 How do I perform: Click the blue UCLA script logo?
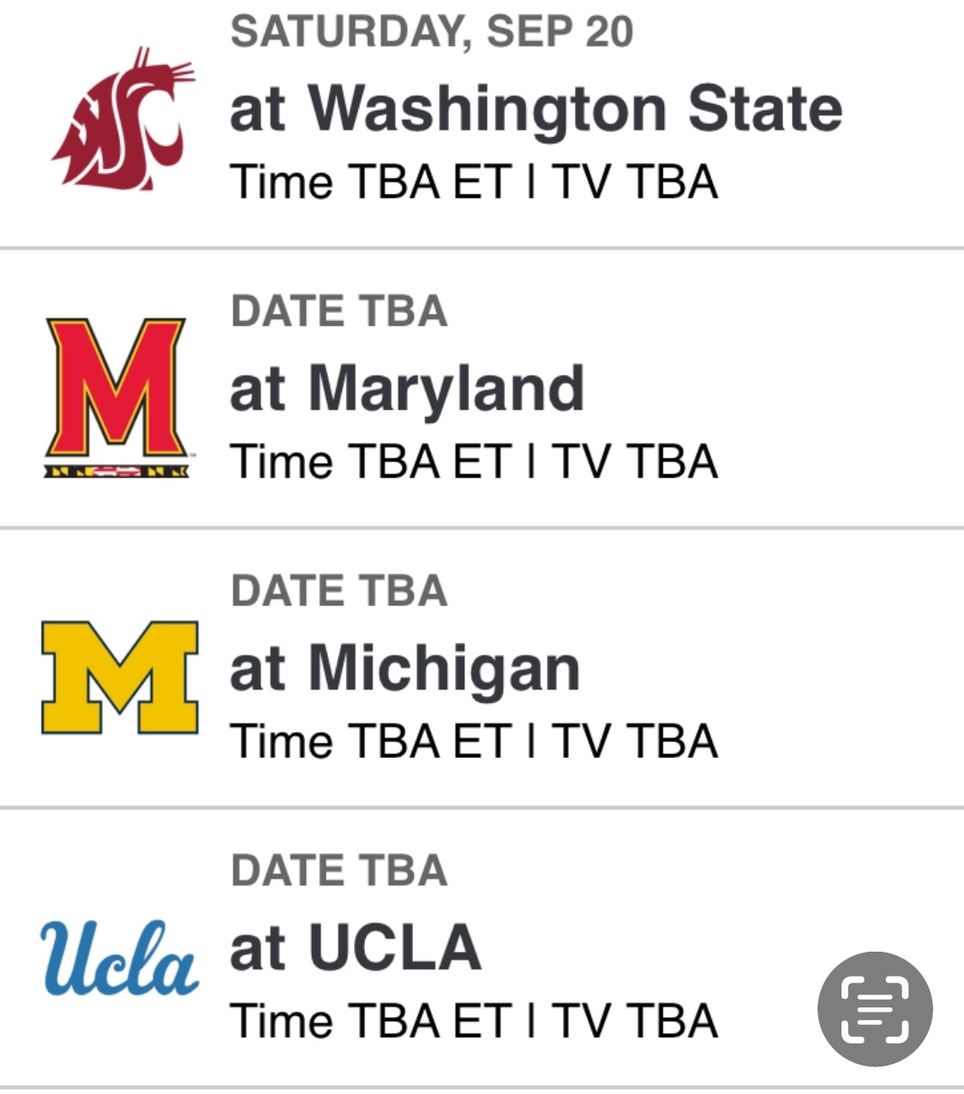point(120,957)
